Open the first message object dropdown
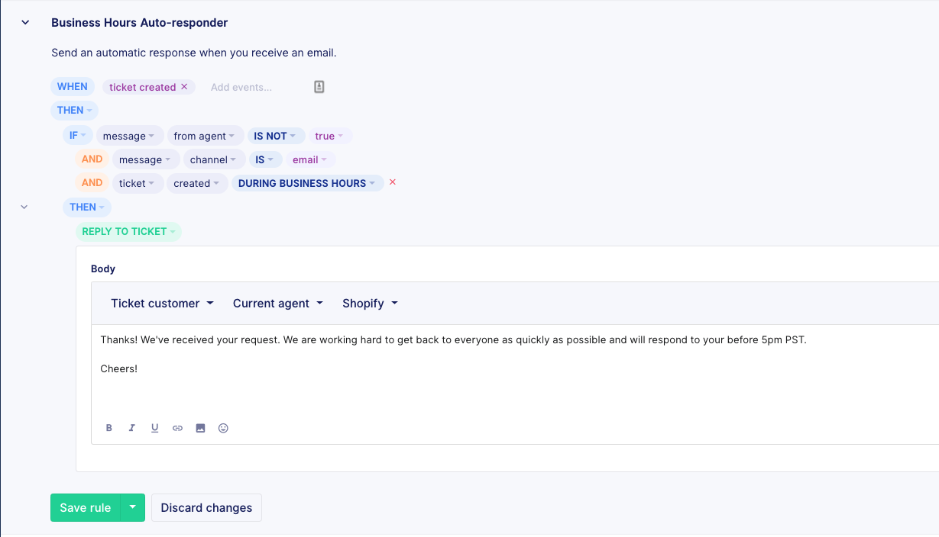The image size is (939, 537). 129,136
